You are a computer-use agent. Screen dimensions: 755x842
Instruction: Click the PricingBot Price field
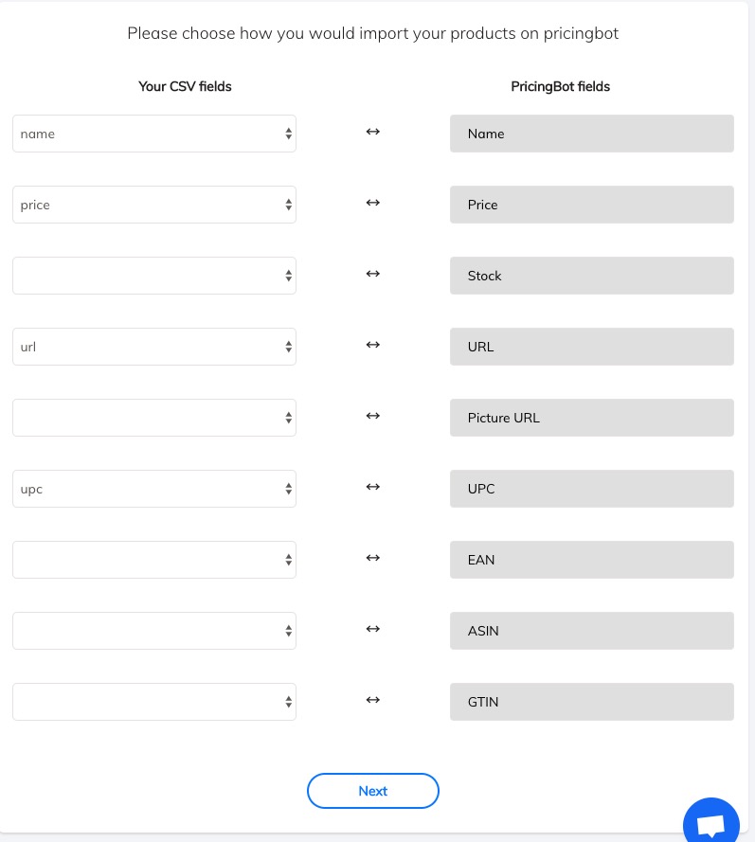coord(591,205)
